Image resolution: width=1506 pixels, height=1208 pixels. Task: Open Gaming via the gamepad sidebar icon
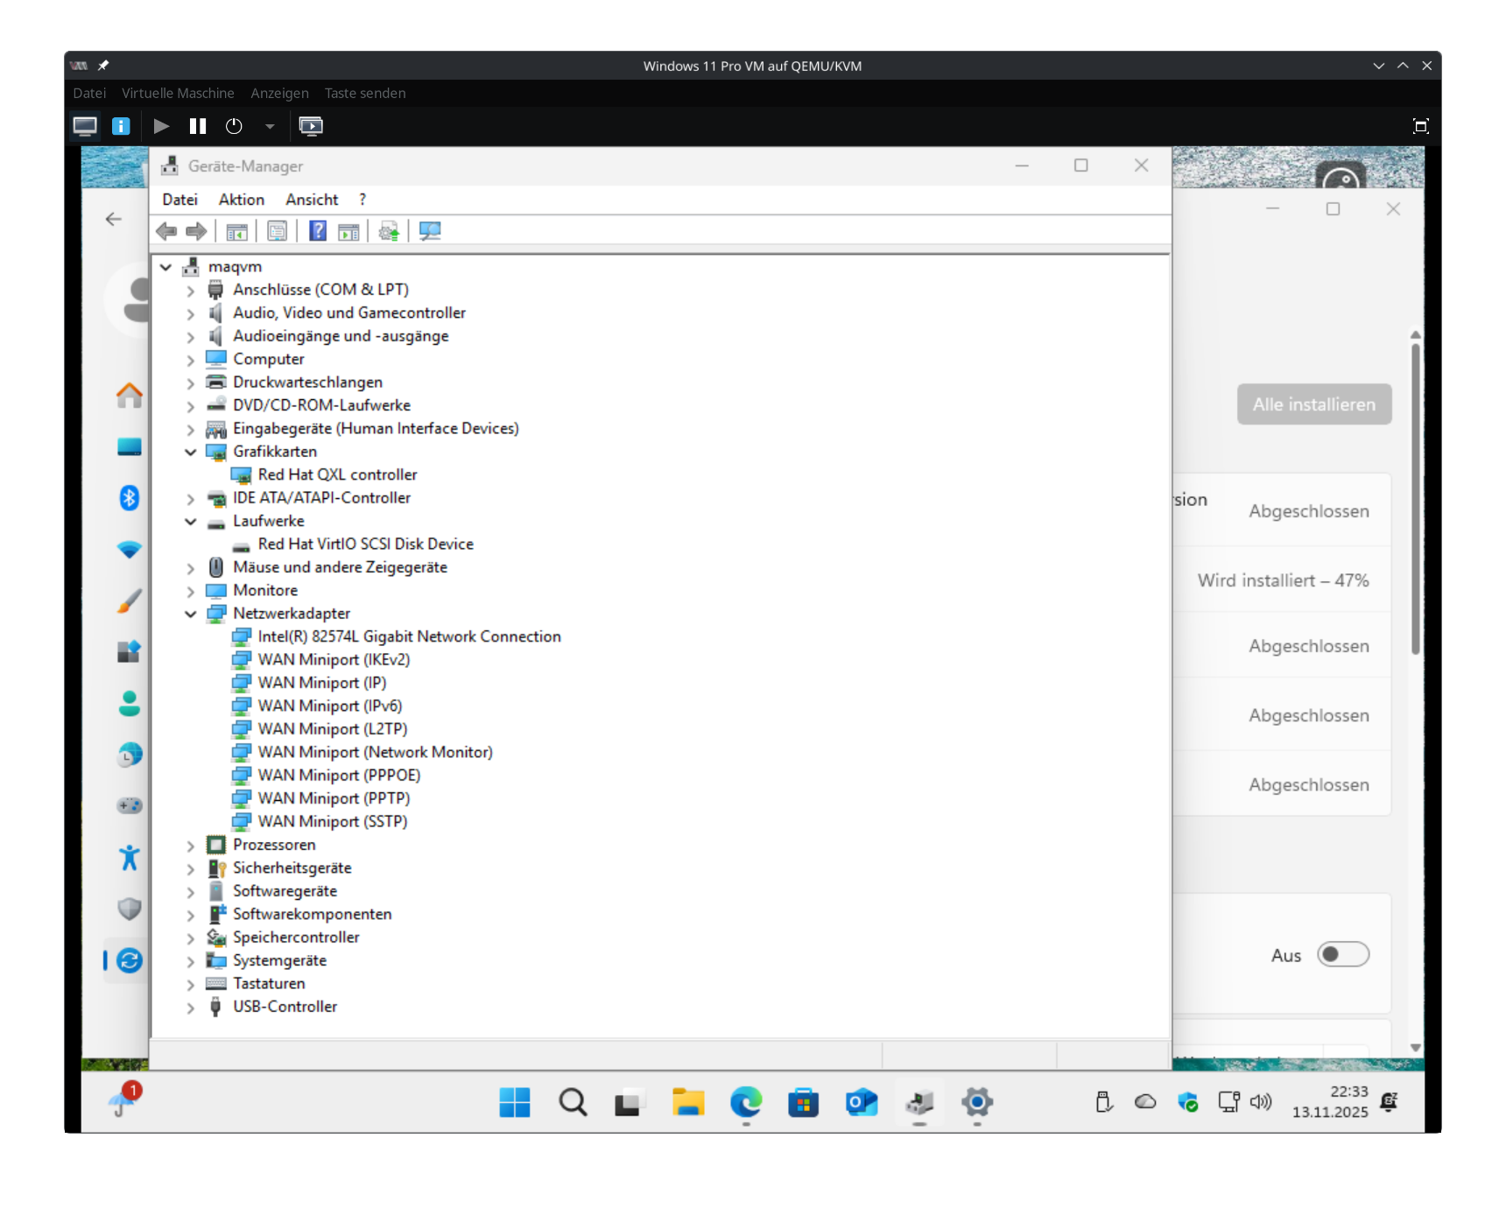pos(130,805)
